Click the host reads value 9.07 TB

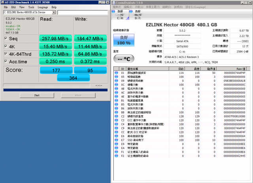[240, 31]
